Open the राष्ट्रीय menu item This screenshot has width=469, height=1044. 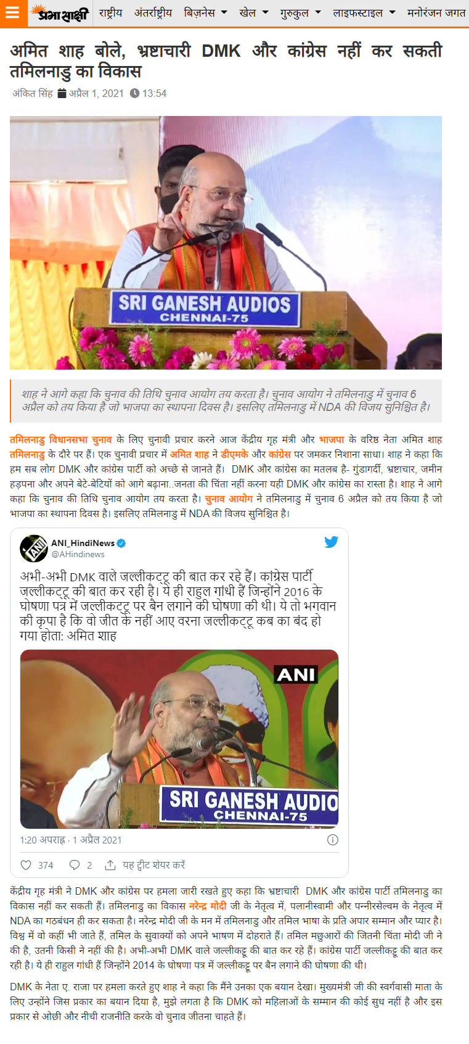(x=110, y=12)
